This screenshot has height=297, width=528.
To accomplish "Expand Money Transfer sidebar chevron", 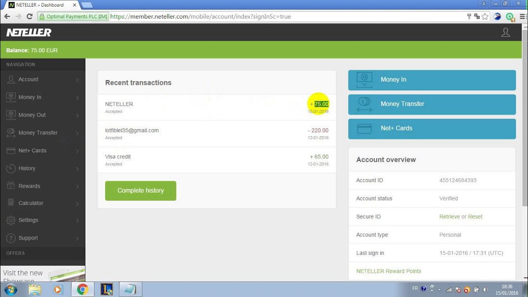I will coord(77,133).
